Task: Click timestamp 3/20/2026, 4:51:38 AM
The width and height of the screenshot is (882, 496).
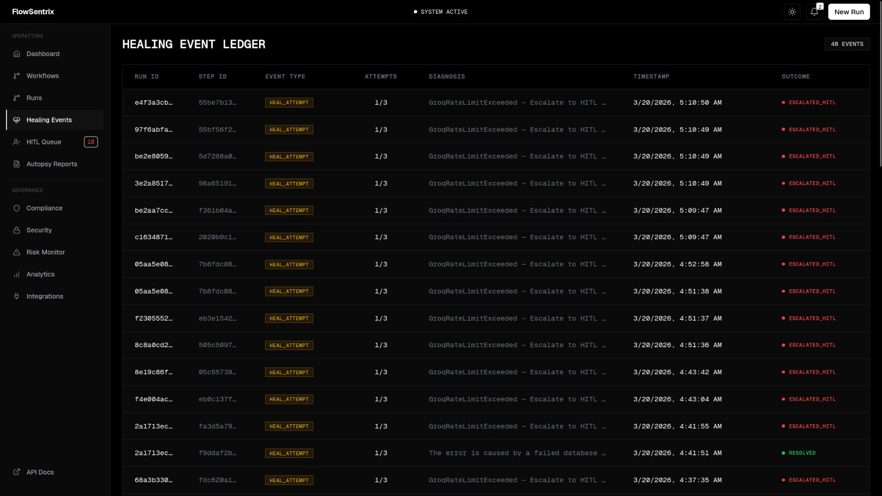Action: [x=677, y=292]
